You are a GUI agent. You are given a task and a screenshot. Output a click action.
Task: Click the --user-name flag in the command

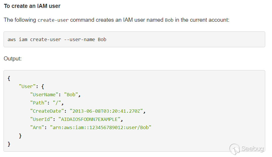point(79,39)
